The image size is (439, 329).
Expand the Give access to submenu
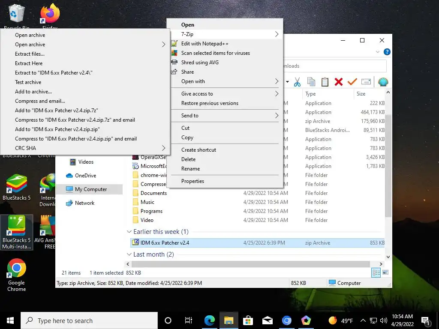pos(277,94)
